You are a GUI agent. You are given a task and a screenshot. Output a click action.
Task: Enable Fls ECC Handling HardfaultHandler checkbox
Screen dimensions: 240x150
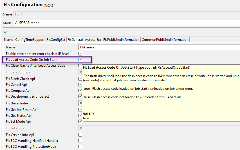pyautogui.click(x=80, y=141)
